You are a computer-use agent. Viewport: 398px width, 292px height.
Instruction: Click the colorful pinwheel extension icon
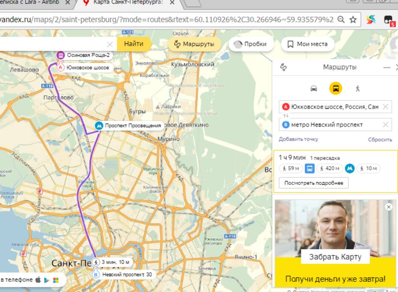coord(371,20)
